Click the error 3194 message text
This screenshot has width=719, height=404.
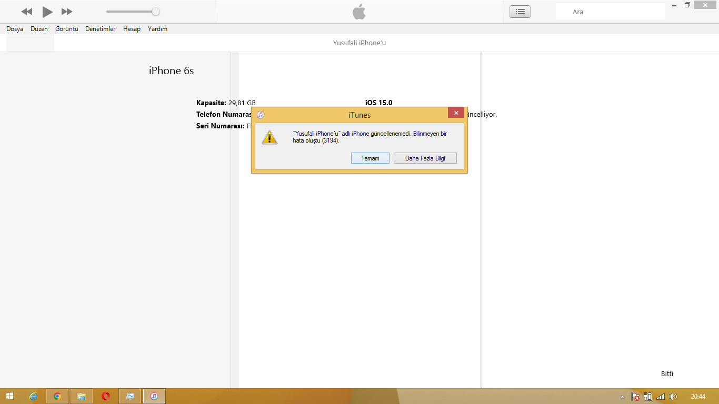pos(370,137)
